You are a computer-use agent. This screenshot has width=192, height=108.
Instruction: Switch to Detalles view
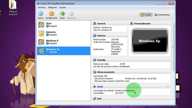(146, 15)
